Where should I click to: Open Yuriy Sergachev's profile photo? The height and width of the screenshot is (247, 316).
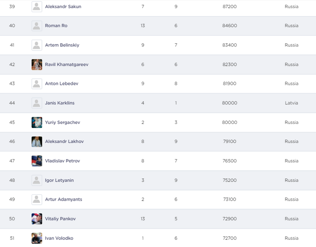pyautogui.click(x=37, y=122)
